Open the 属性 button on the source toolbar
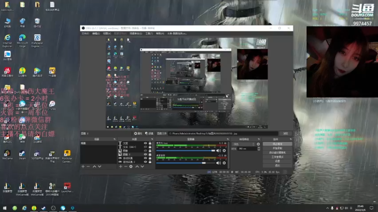Viewport: 378px width, 212px height. (x=138, y=133)
